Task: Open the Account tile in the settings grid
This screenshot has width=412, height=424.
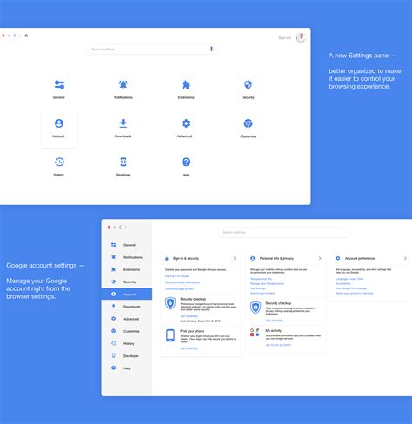Action: click(59, 129)
